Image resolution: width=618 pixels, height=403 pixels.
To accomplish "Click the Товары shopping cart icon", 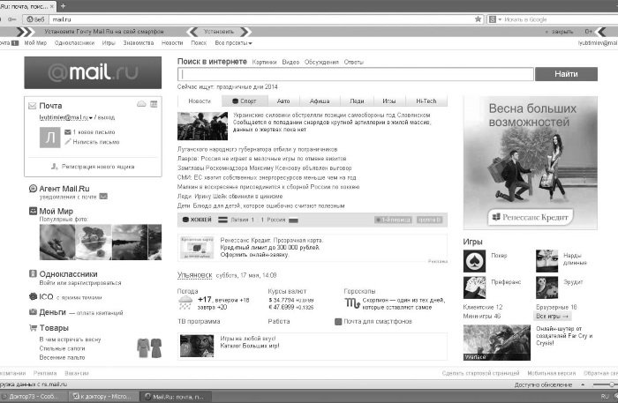I will (34, 327).
